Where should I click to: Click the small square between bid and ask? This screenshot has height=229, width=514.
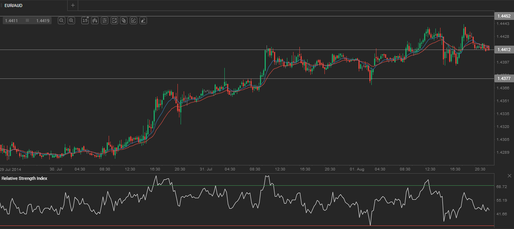coord(27,20)
